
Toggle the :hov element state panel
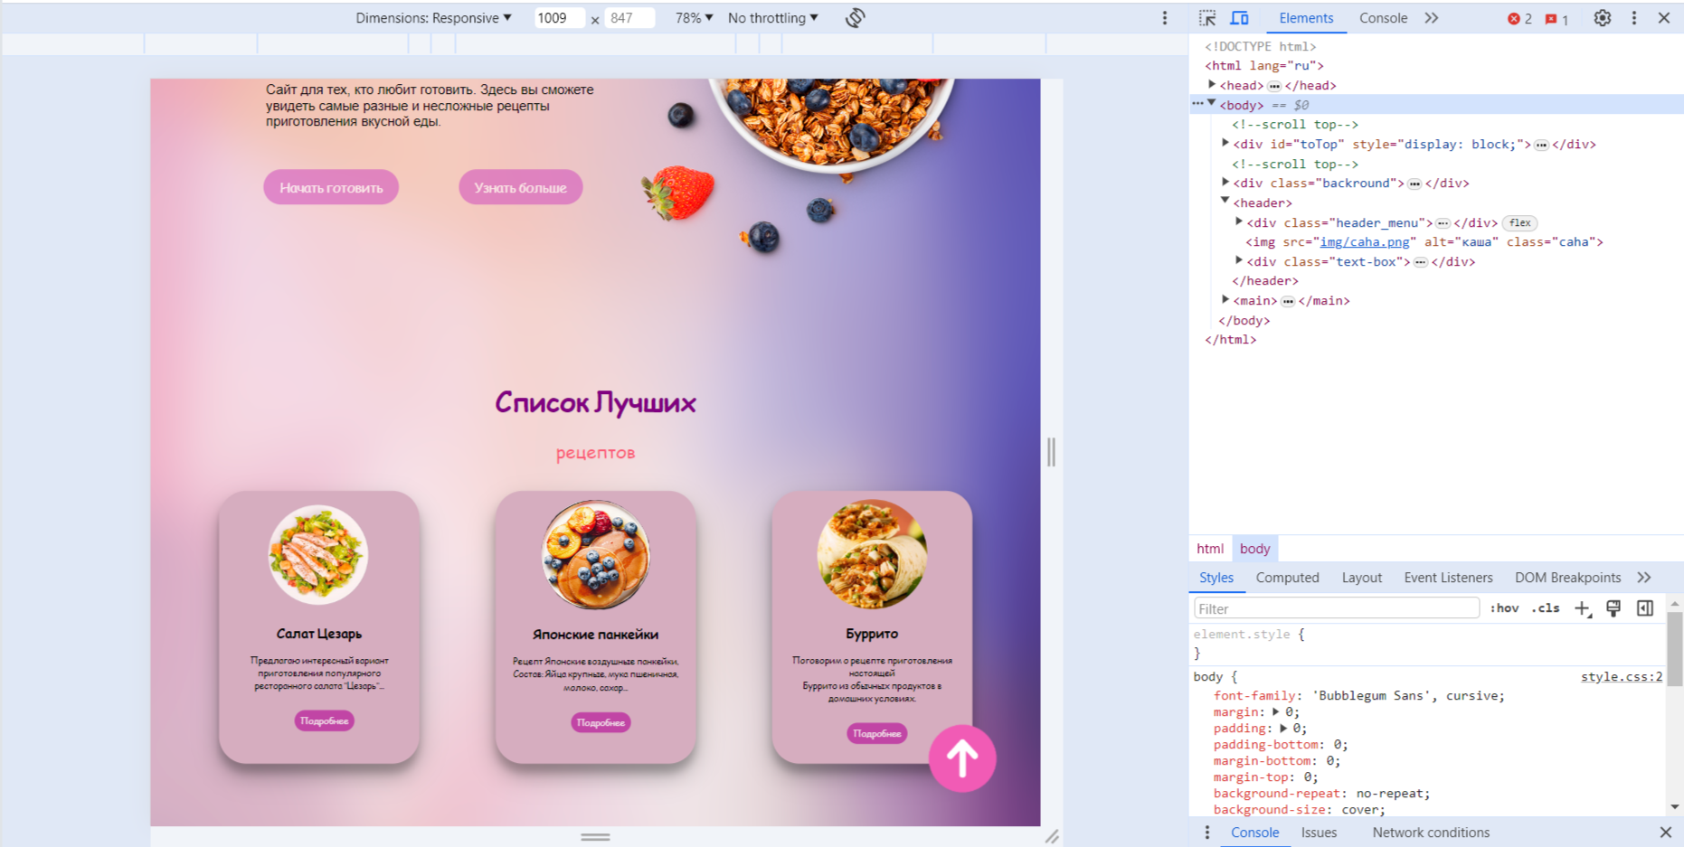coord(1504,608)
